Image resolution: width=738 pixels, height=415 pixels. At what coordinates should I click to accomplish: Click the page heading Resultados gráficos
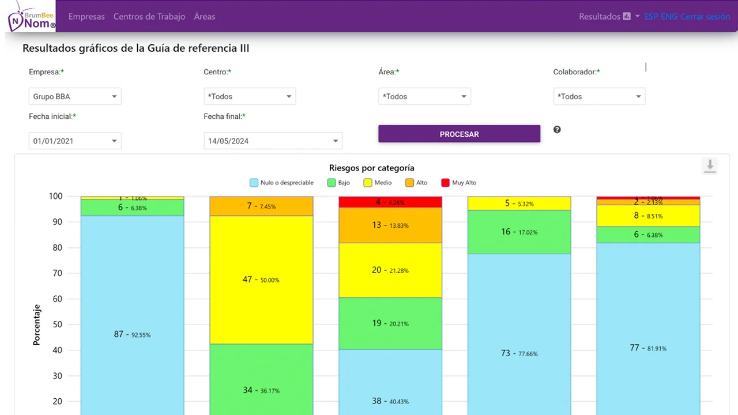click(x=135, y=48)
